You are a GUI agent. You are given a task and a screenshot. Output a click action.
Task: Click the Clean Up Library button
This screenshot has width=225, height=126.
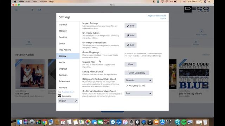tap(137, 73)
